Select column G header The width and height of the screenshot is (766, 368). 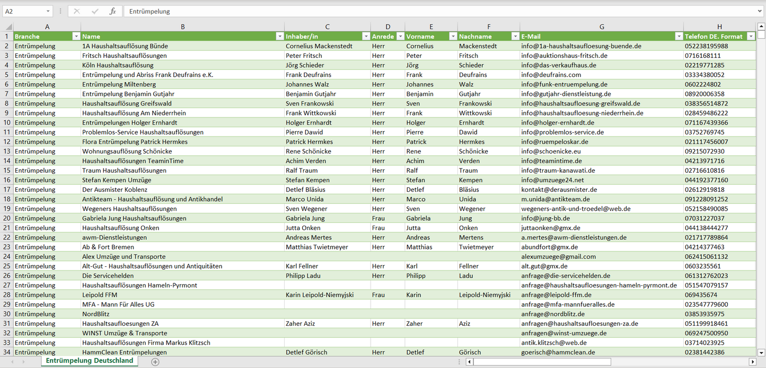tap(602, 27)
